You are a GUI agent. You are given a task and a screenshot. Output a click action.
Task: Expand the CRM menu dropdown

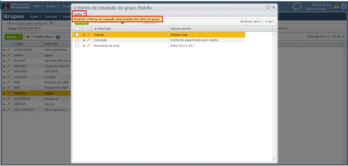click(38, 6)
